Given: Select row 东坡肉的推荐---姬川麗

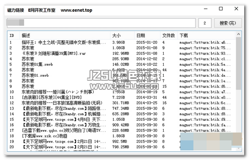Looking at the screenshot, I should pyautogui.click(x=122, y=92).
